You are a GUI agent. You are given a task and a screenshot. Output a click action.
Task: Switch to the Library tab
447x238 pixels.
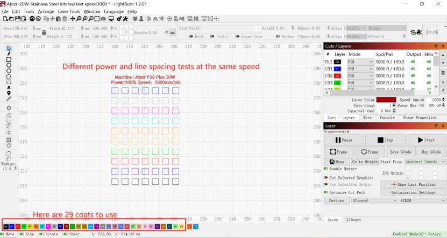coord(353,220)
